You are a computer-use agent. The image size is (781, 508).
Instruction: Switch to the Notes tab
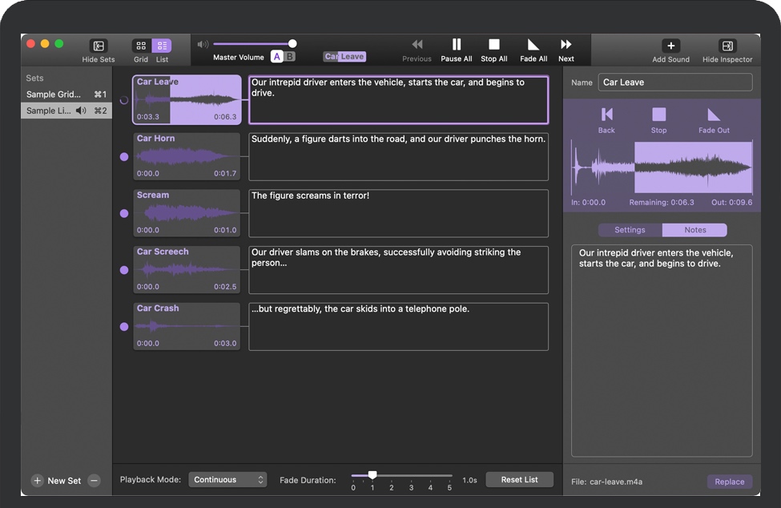click(x=694, y=230)
